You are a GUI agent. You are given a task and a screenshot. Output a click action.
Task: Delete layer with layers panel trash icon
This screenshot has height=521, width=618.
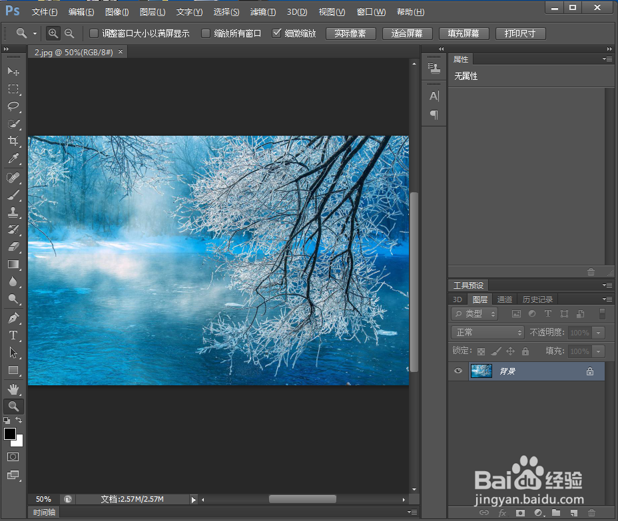[x=591, y=512]
